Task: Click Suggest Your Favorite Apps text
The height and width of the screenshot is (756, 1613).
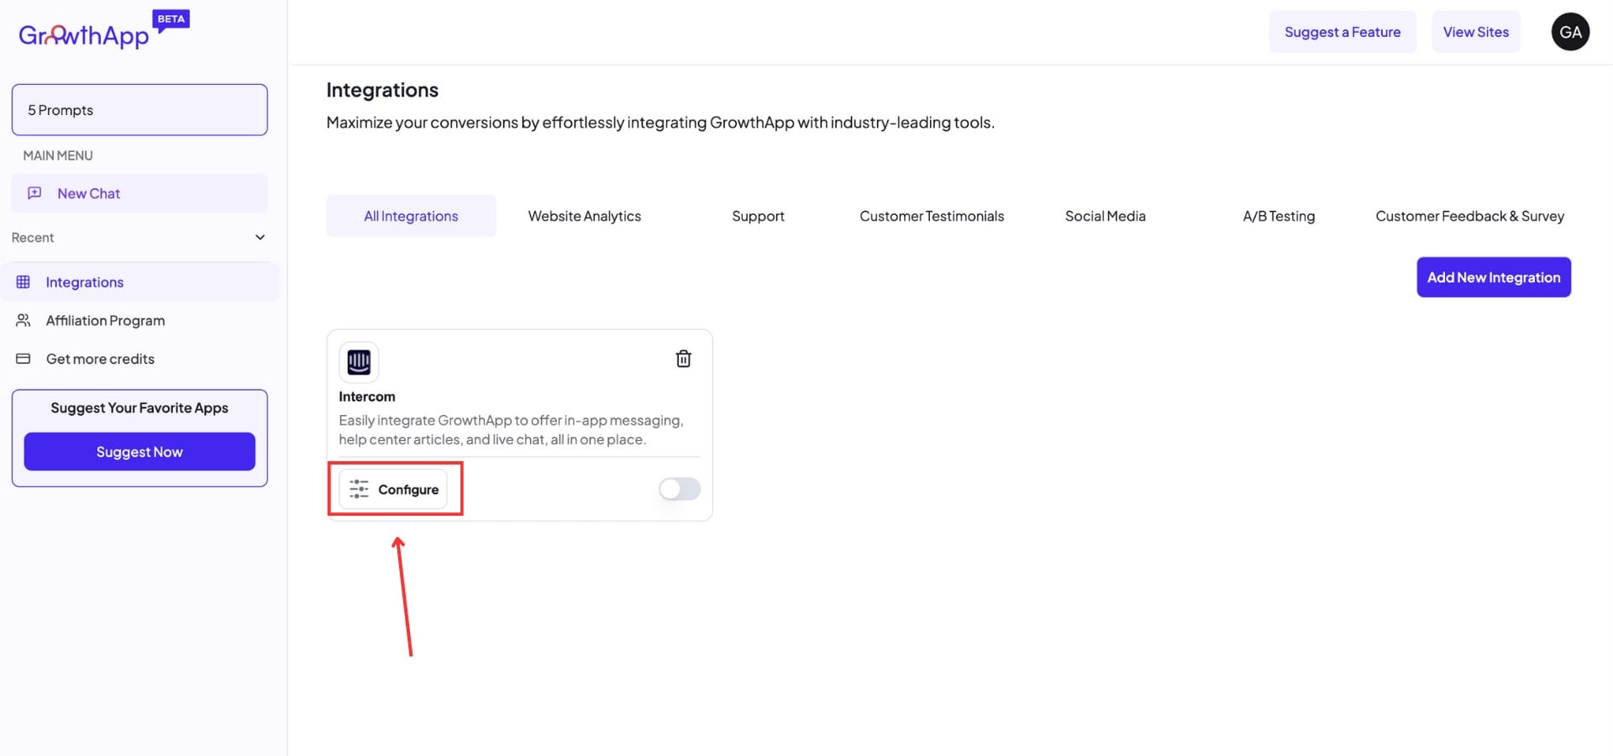Action: click(x=139, y=407)
